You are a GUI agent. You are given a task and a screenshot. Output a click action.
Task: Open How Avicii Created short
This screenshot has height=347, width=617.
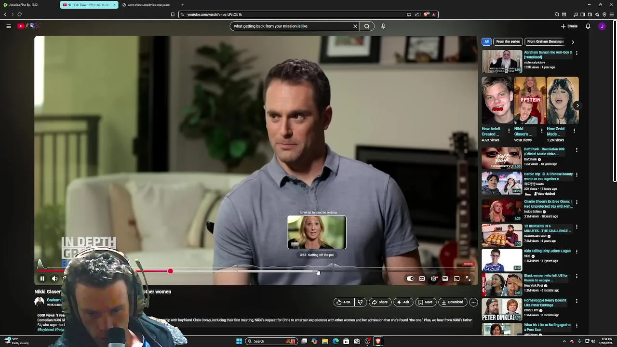497,101
